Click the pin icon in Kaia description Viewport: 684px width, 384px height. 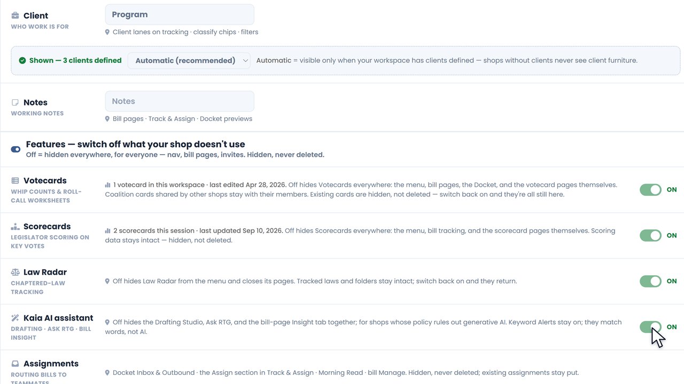[107, 323]
